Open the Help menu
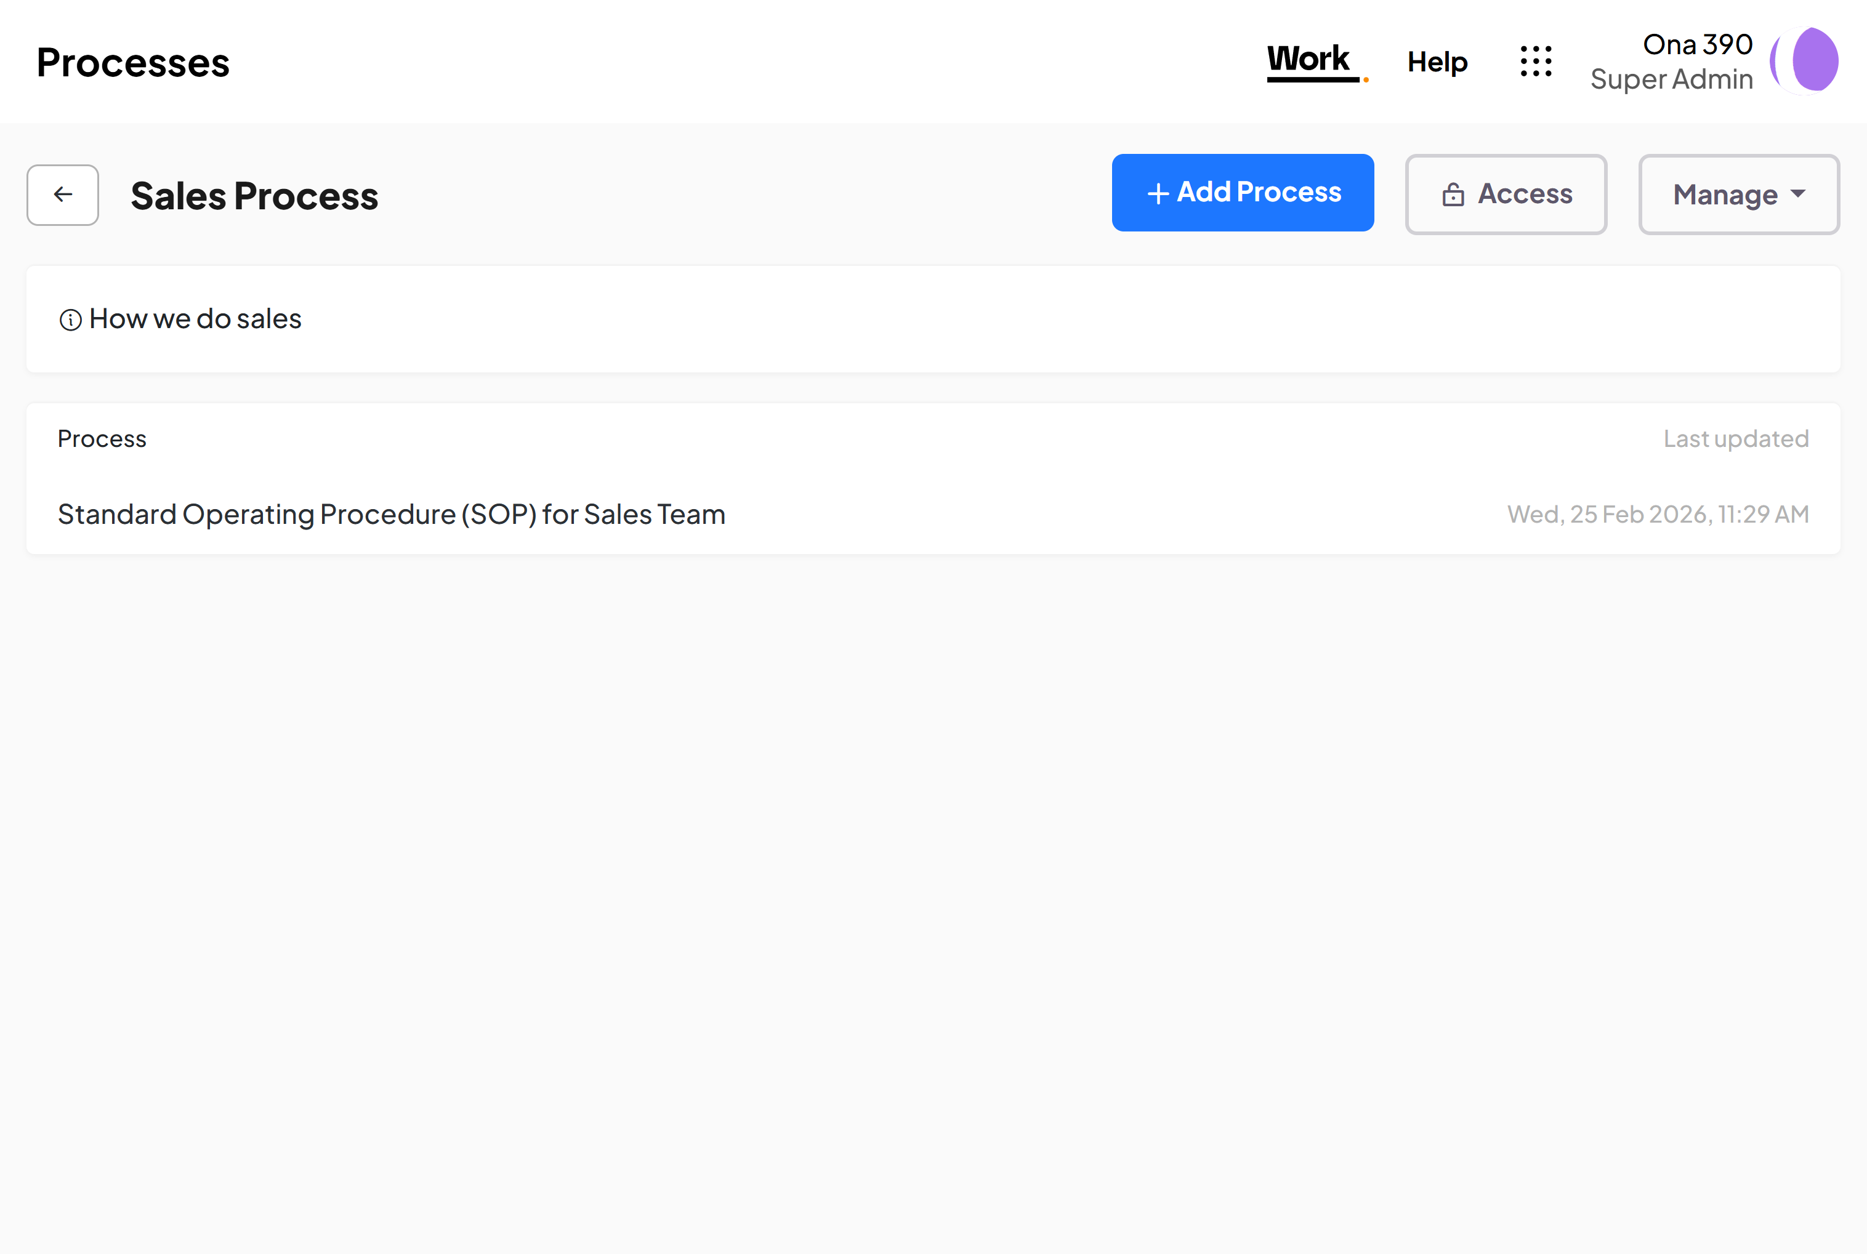This screenshot has height=1254, width=1867. point(1437,62)
